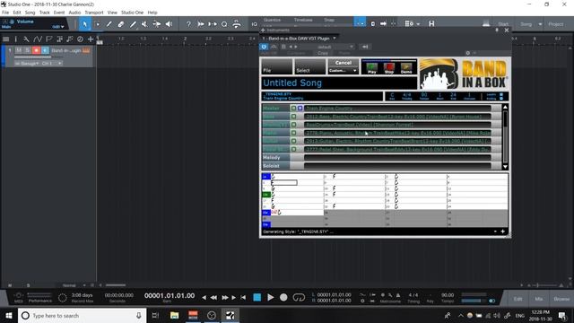574x323 pixels.
Task: Select the Listen speaker tool
Action: 169,24
